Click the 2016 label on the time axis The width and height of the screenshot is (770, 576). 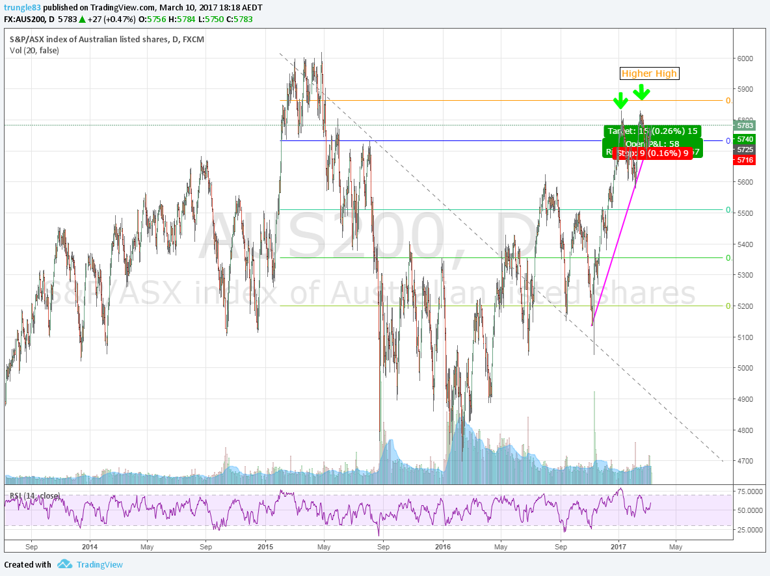pos(442,547)
